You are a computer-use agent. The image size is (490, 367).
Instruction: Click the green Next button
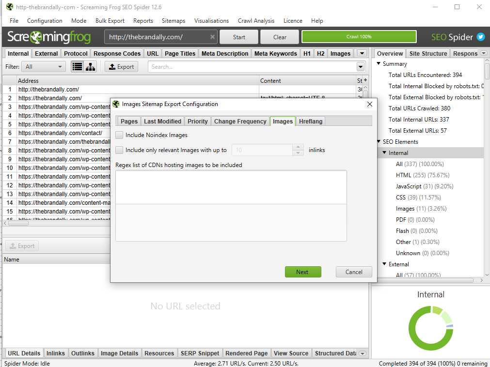coord(303,272)
